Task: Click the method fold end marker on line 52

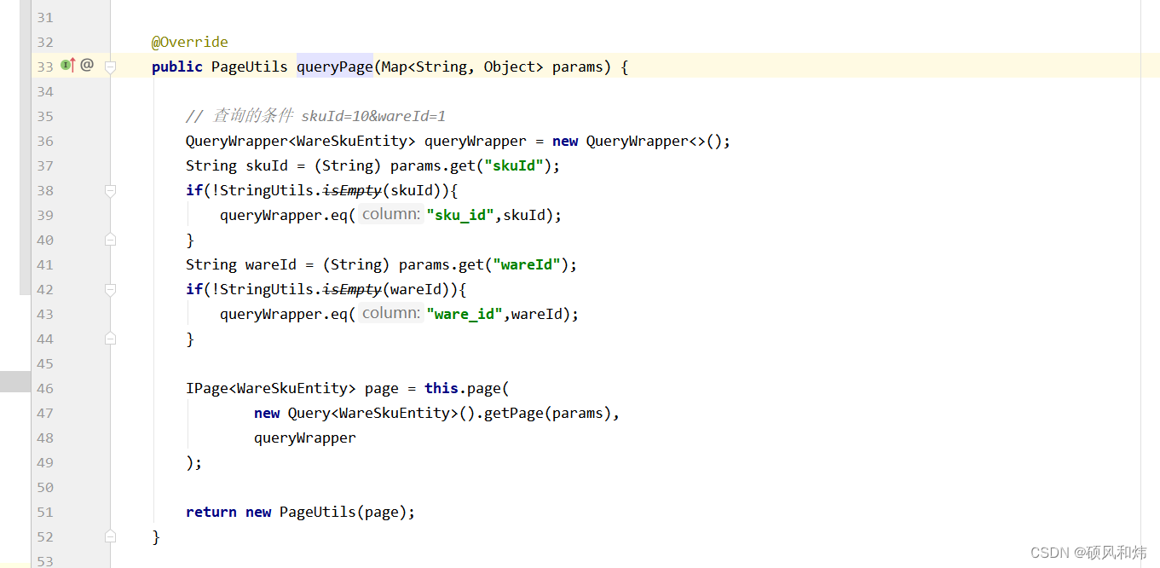Action: (110, 536)
